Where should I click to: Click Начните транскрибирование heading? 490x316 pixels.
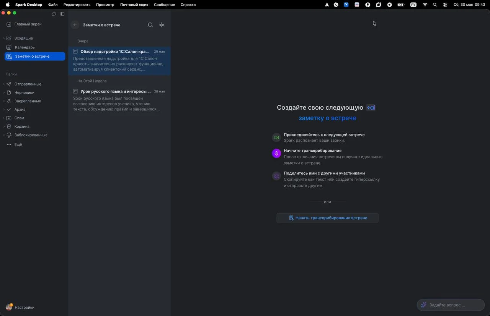pos(312,151)
